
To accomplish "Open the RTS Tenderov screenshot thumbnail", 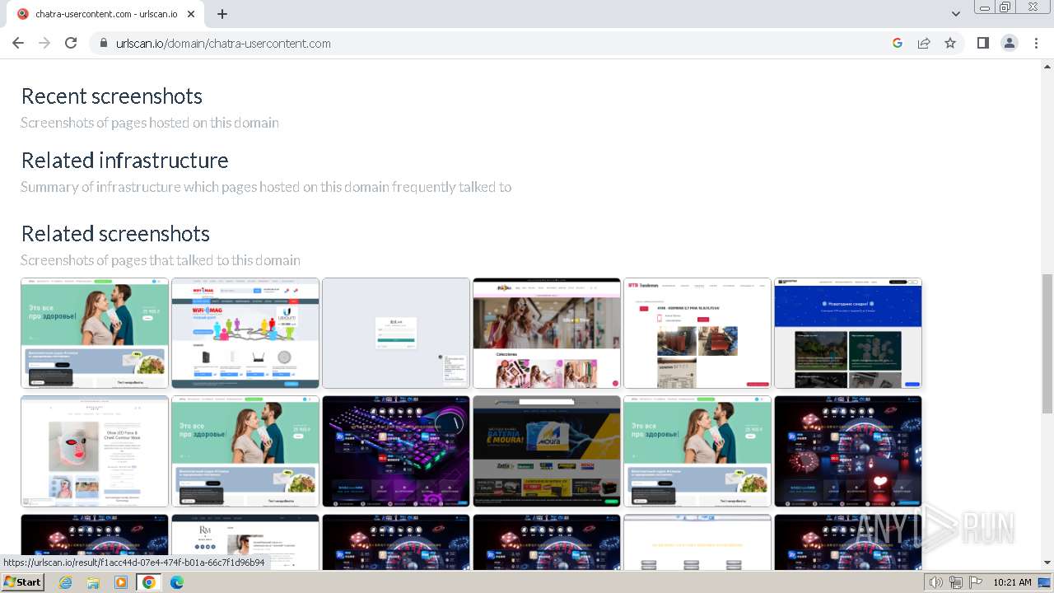I will 697,333.
